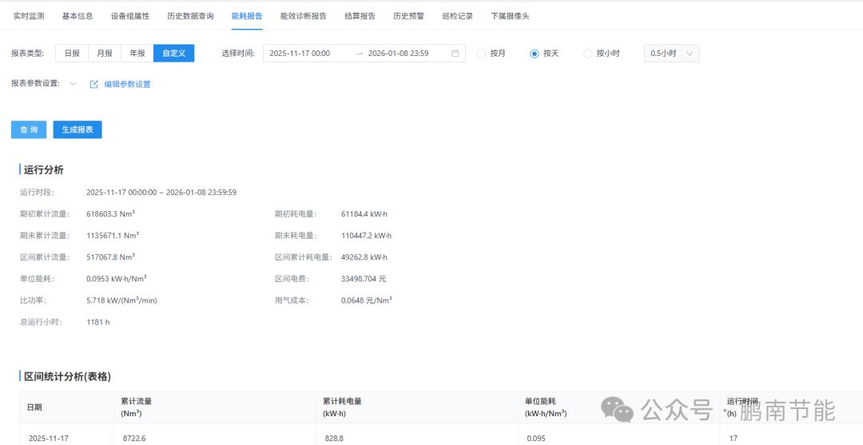
Task: Open the 能效诊断报告 tab
Action: pos(304,16)
